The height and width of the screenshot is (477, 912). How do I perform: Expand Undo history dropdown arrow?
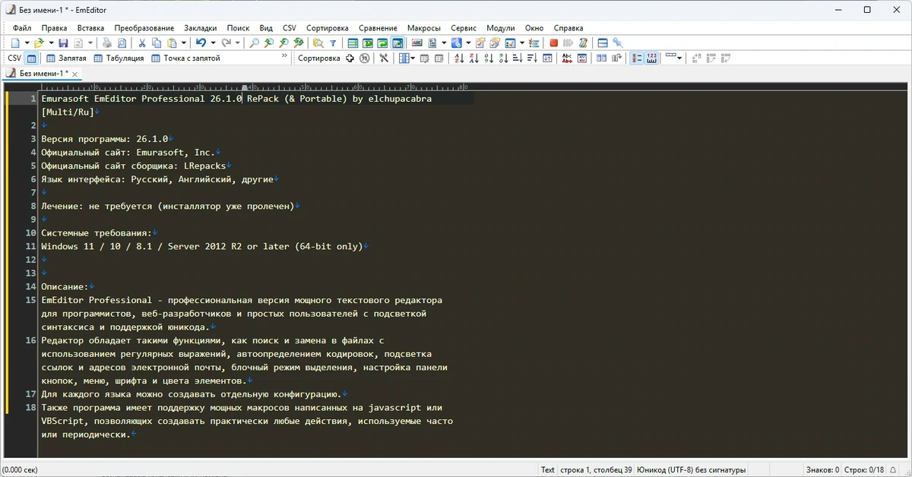click(x=213, y=43)
